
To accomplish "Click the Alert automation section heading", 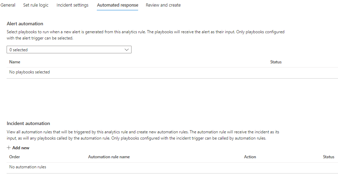I will click(x=25, y=24).
